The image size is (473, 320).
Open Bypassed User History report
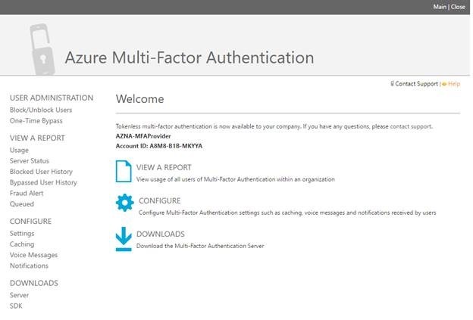point(43,182)
